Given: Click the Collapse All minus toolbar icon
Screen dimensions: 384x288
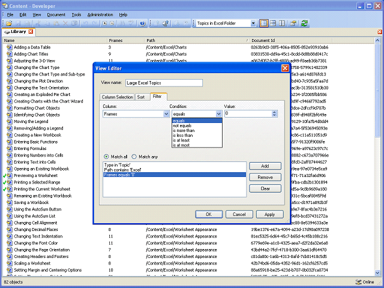Looking at the screenshot, I should 112,23.
